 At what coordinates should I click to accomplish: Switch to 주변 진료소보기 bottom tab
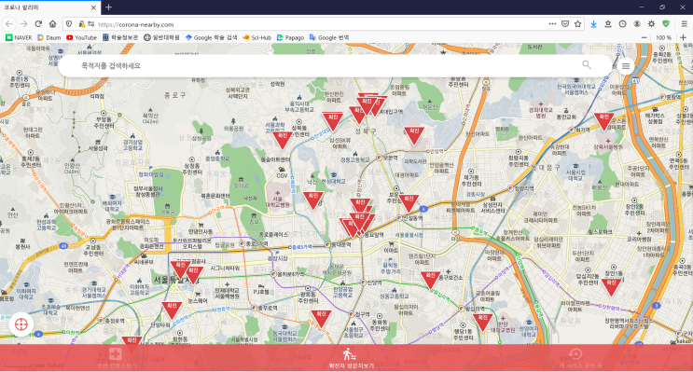click(x=116, y=358)
